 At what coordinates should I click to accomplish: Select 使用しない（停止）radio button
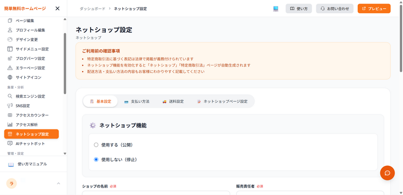click(96, 160)
